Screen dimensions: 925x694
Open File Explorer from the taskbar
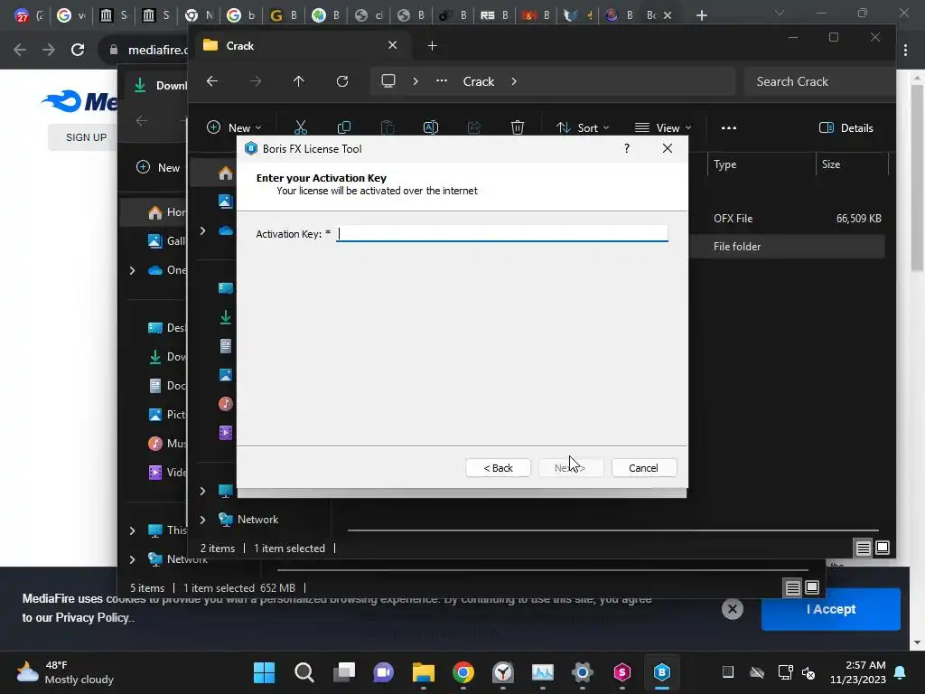pyautogui.click(x=423, y=672)
